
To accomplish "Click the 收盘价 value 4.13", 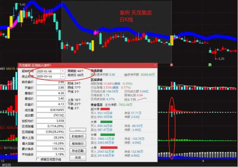I will (x=51, y=104).
